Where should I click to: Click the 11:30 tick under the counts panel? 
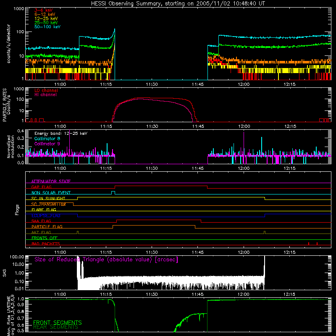(152, 84)
